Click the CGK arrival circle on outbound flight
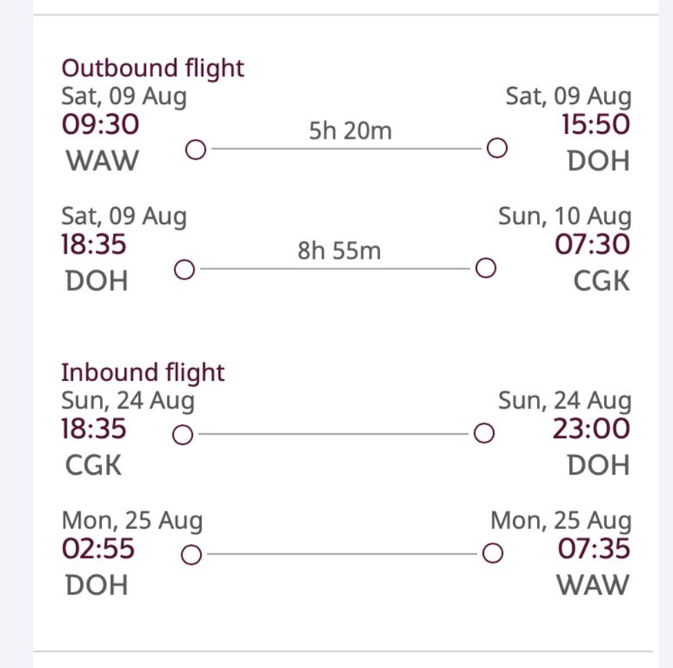Screen dimensions: 673x668 point(486,268)
